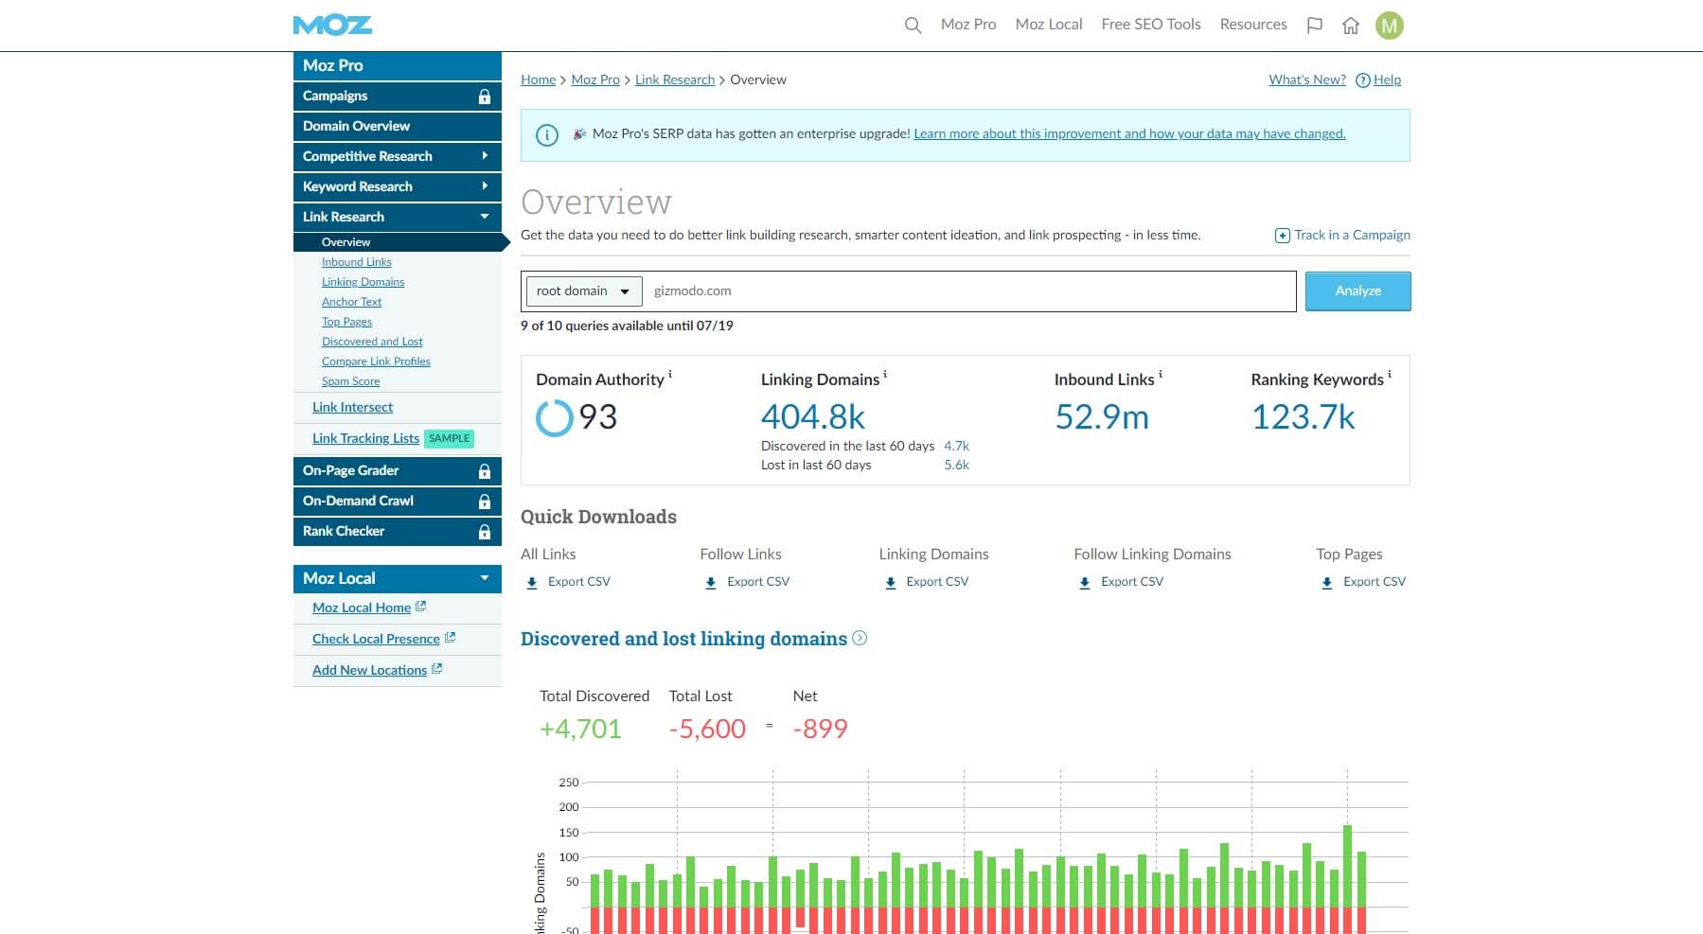The width and height of the screenshot is (1703, 934).
Task: Open Moz Pro top navigation menu
Action: tap(968, 25)
